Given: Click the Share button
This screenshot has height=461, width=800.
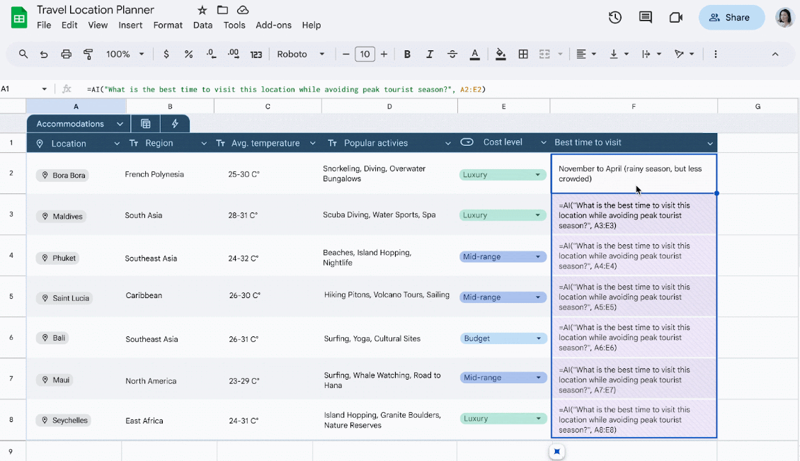Looking at the screenshot, I should coord(731,18).
